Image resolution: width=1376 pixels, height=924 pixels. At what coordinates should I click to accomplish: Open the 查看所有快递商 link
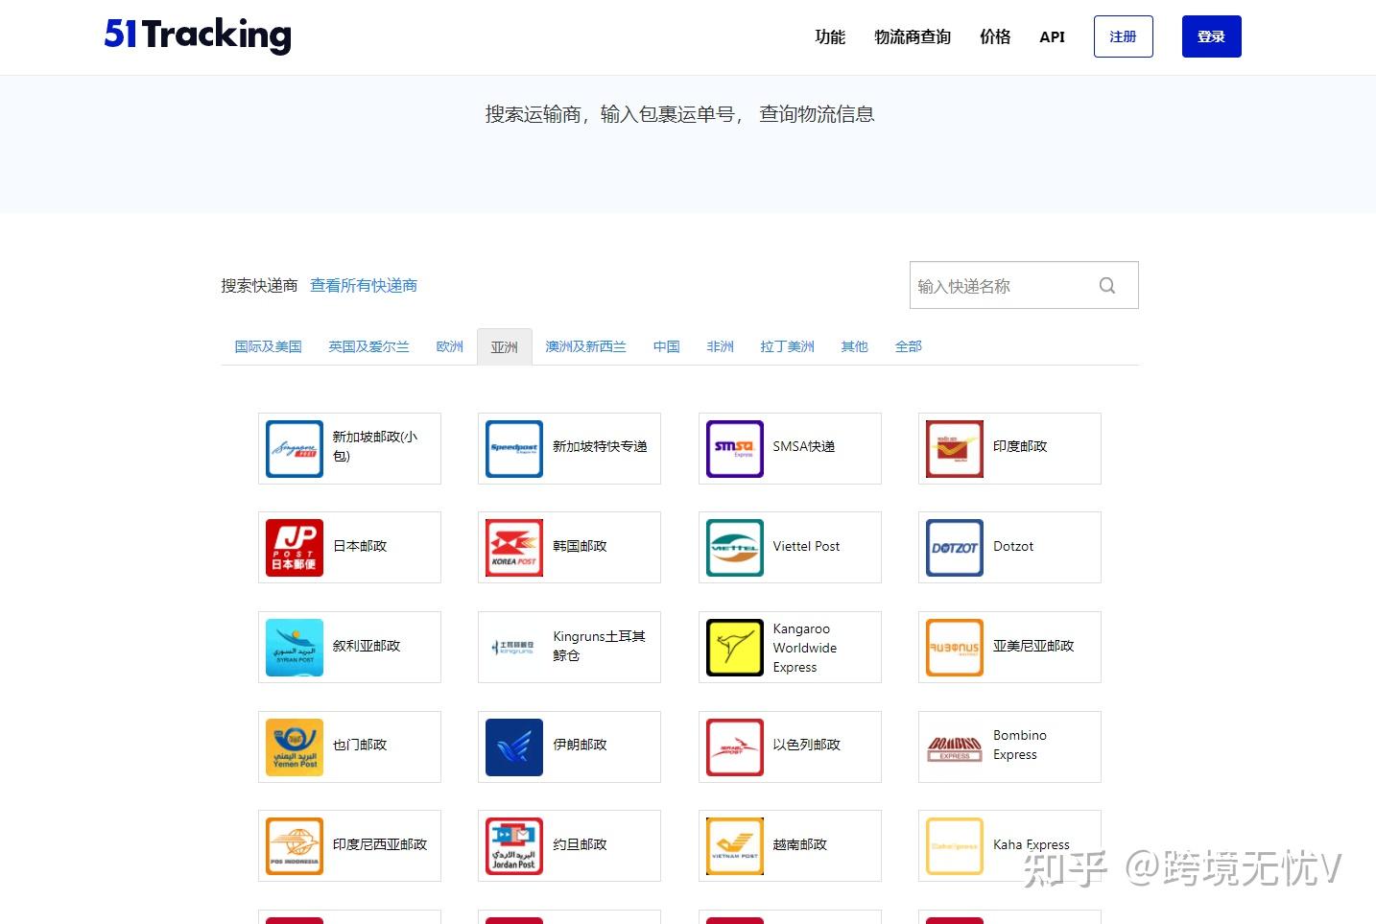[x=364, y=286]
